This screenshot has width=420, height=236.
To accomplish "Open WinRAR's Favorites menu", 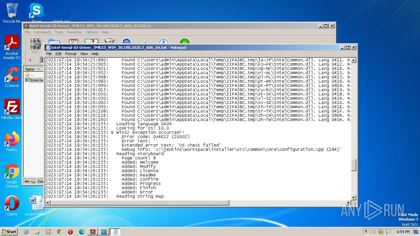I will coord(74,32).
